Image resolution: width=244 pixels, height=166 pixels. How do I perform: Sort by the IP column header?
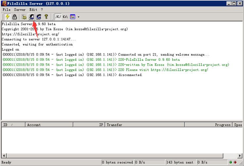coord(89,125)
